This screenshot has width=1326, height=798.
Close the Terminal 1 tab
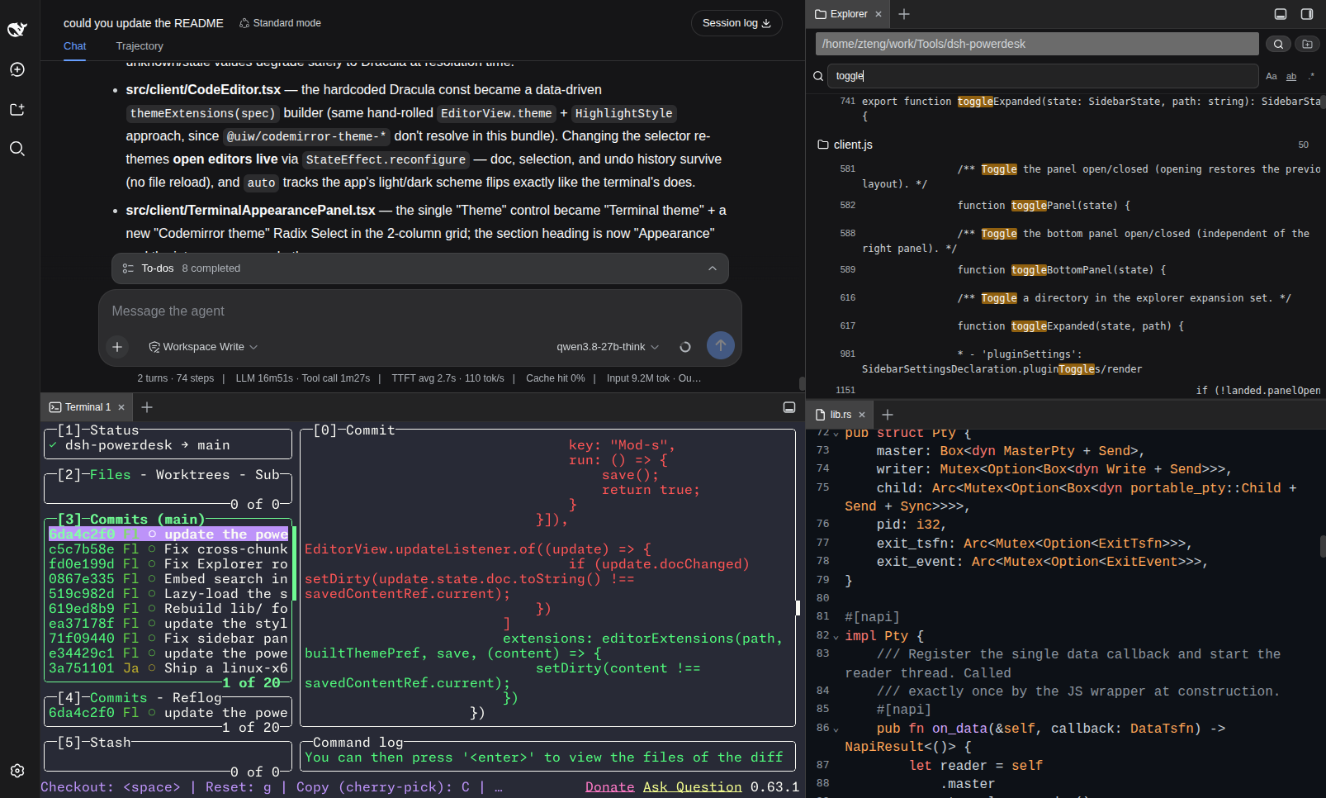coord(121,407)
